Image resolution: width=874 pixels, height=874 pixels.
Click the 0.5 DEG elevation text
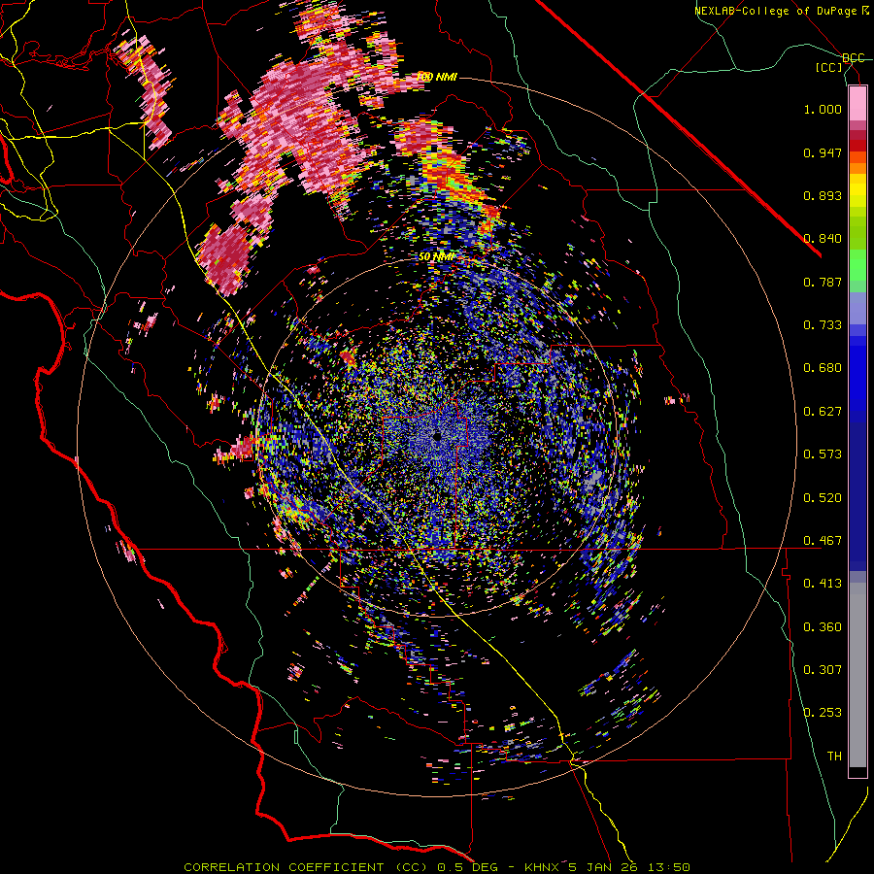click(x=468, y=867)
